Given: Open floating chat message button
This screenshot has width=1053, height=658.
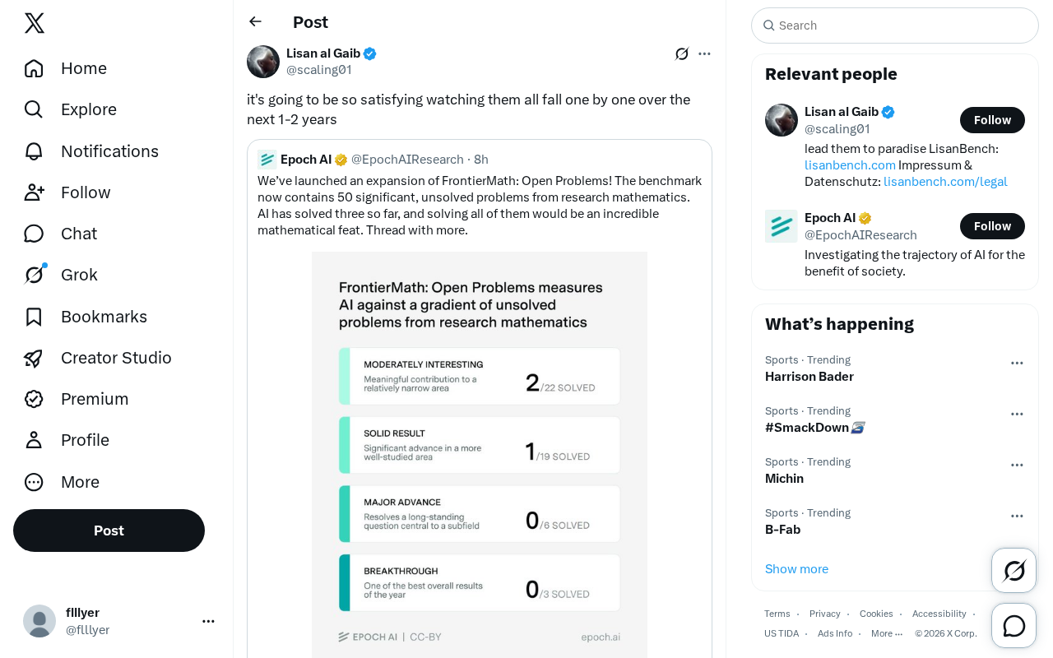Looking at the screenshot, I should point(1014,626).
